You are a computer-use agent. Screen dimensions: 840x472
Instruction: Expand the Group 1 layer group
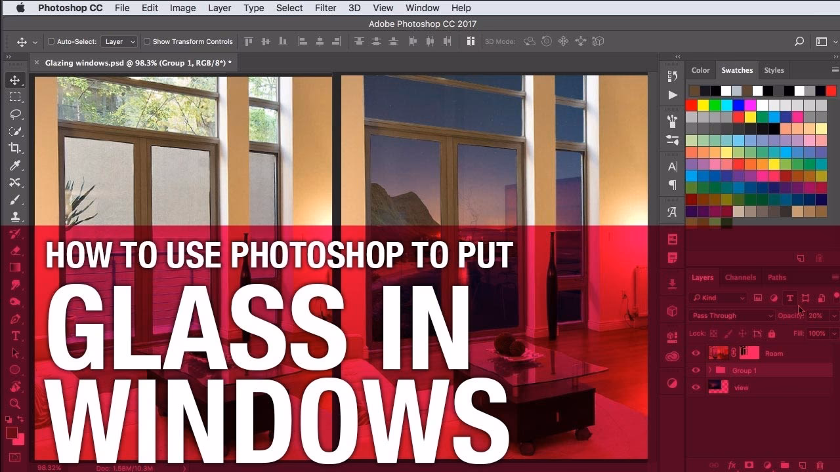(x=709, y=370)
